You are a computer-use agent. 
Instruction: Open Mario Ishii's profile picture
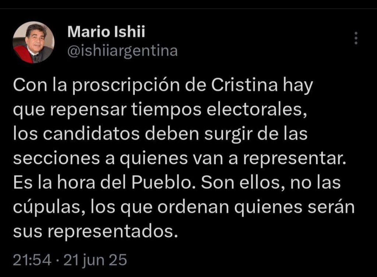(x=34, y=42)
